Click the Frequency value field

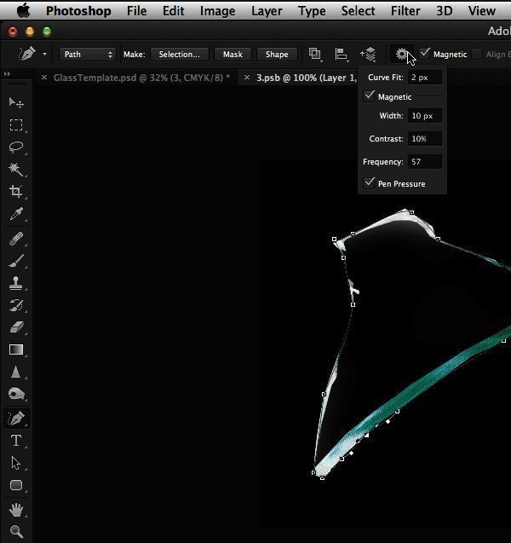pos(424,162)
